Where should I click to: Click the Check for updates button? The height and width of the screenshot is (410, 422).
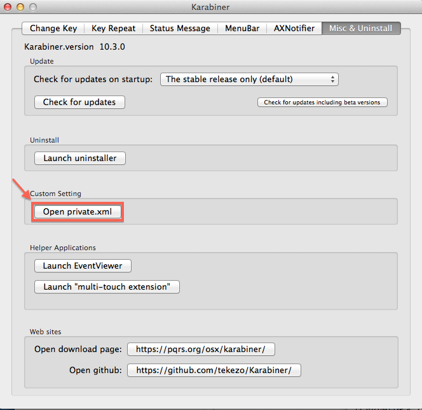point(79,102)
